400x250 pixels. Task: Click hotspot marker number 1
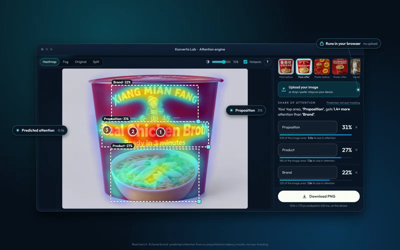click(160, 132)
